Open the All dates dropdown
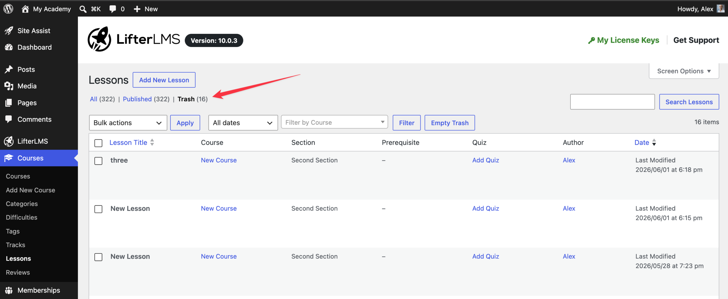 [x=243, y=123]
